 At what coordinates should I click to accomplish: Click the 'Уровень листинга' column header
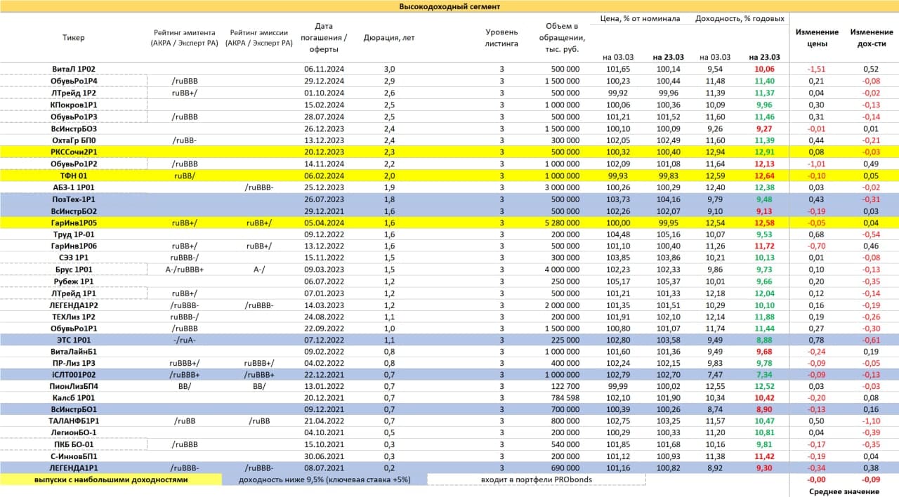pos(501,38)
